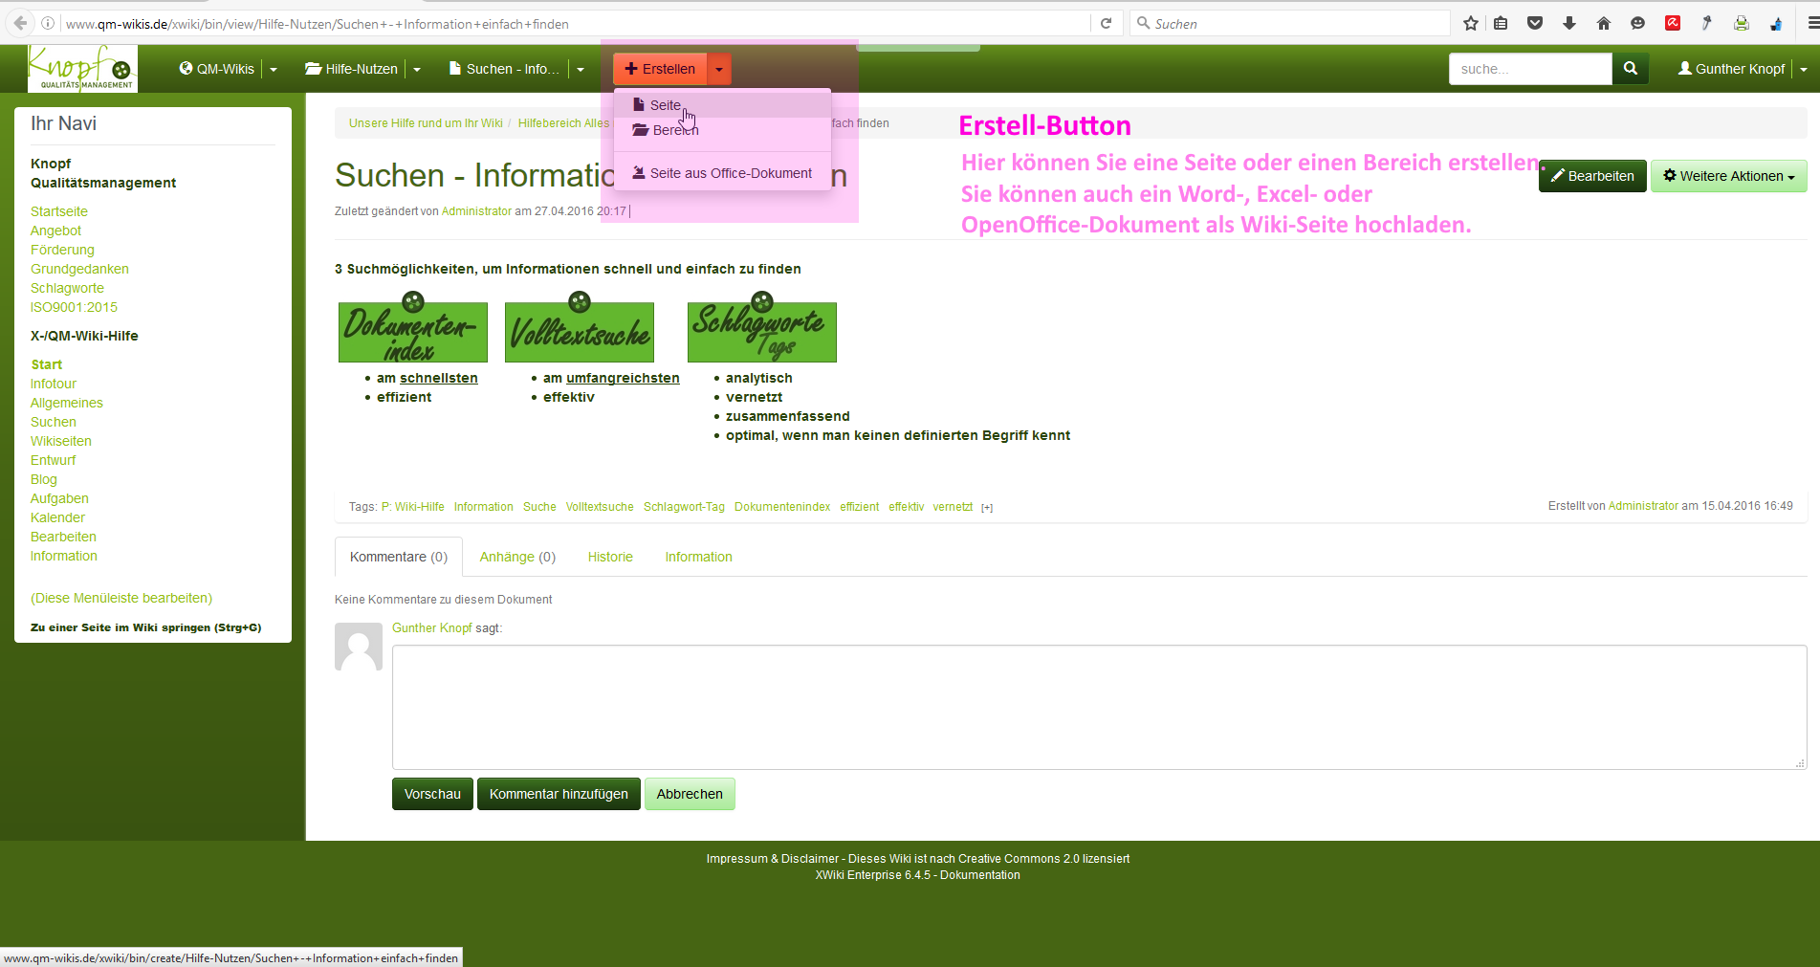
Task: Switch to the Historie tab
Action: tap(610, 557)
